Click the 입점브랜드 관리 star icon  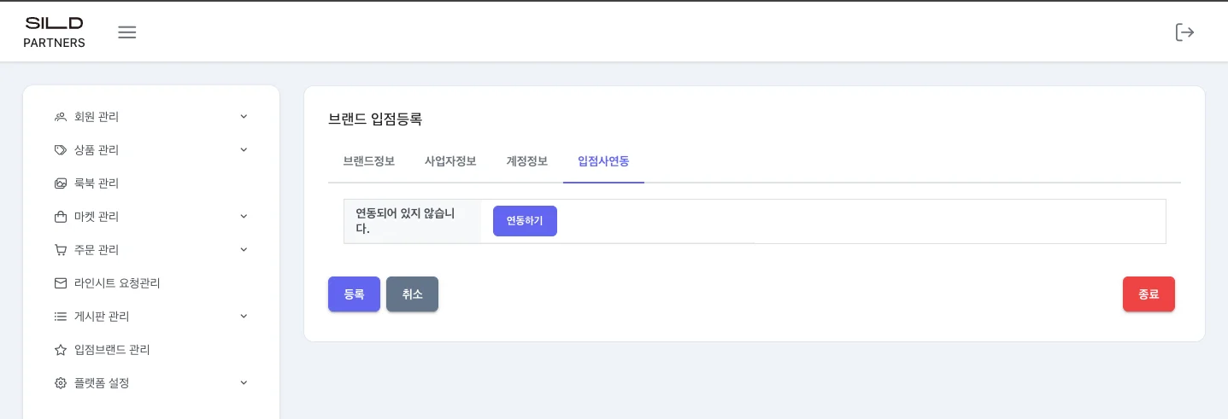(61, 350)
